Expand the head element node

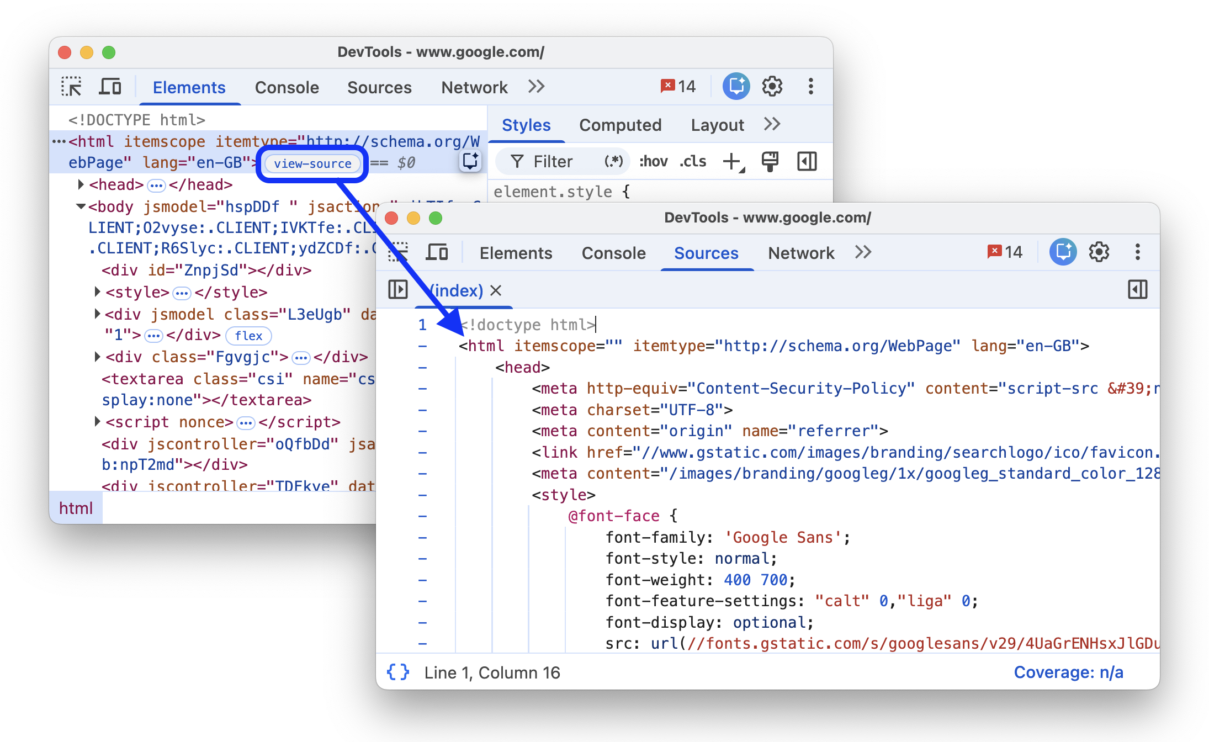point(80,184)
